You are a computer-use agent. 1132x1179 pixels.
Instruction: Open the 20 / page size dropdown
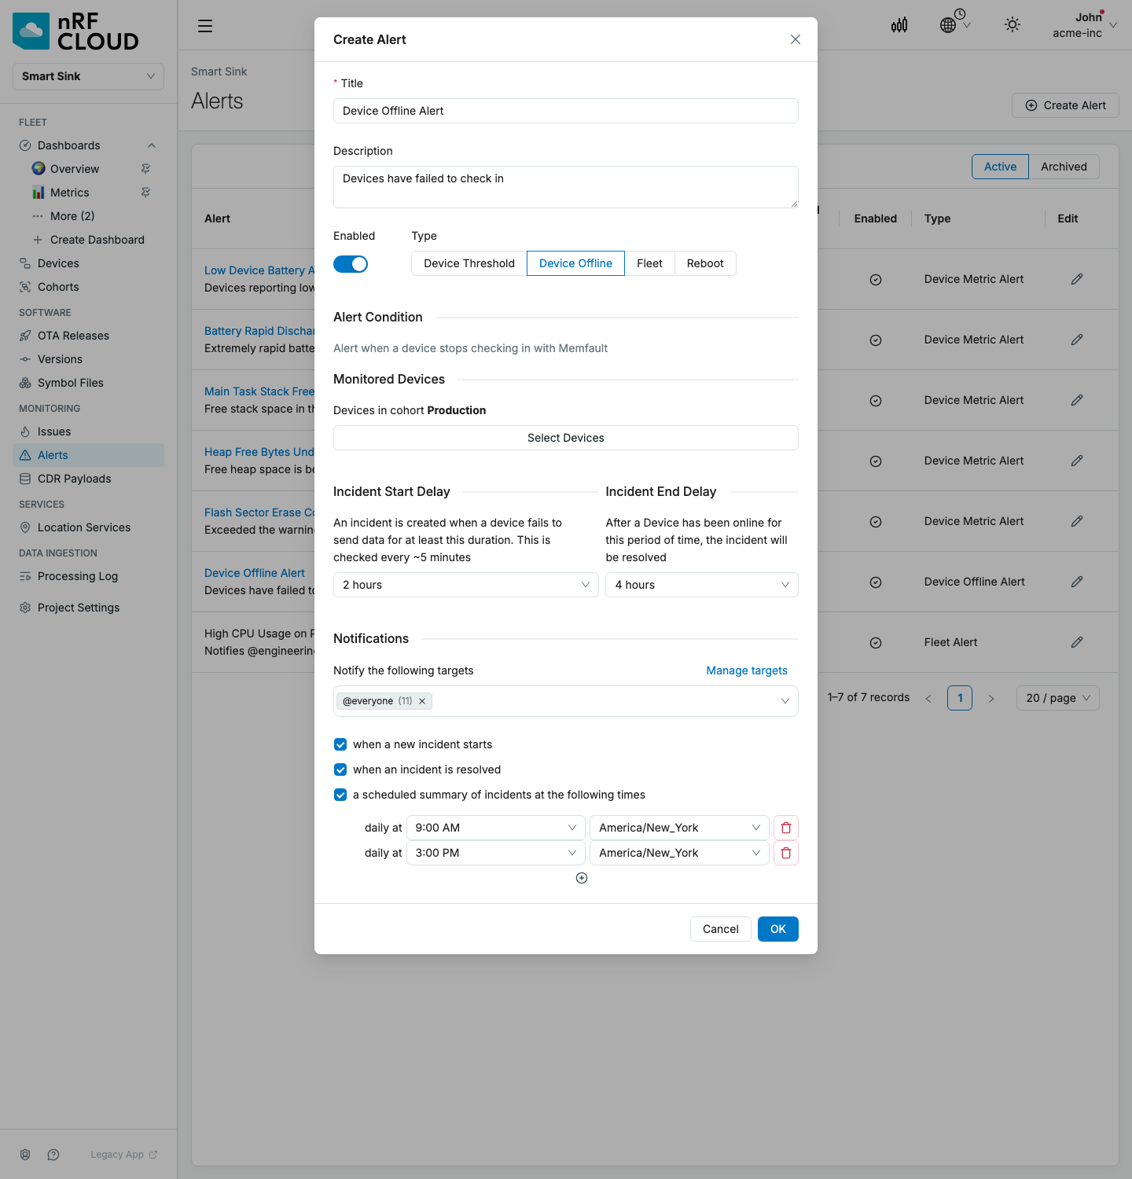pyautogui.click(x=1058, y=698)
